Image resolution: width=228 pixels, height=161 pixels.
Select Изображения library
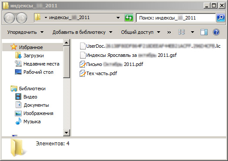coord(38,113)
